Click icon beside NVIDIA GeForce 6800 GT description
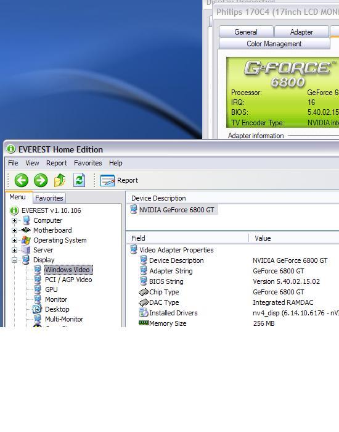This screenshot has height=432, width=339. click(134, 209)
